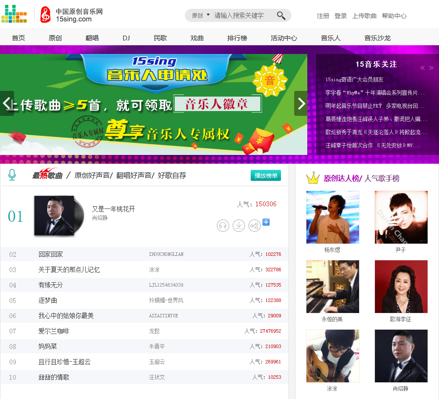Select the 翻唱 navigation tab
439x399 pixels.
point(92,38)
